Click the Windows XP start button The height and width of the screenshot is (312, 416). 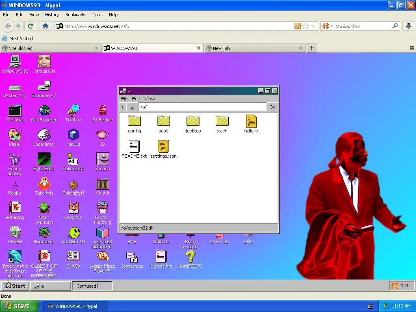[x=19, y=306]
